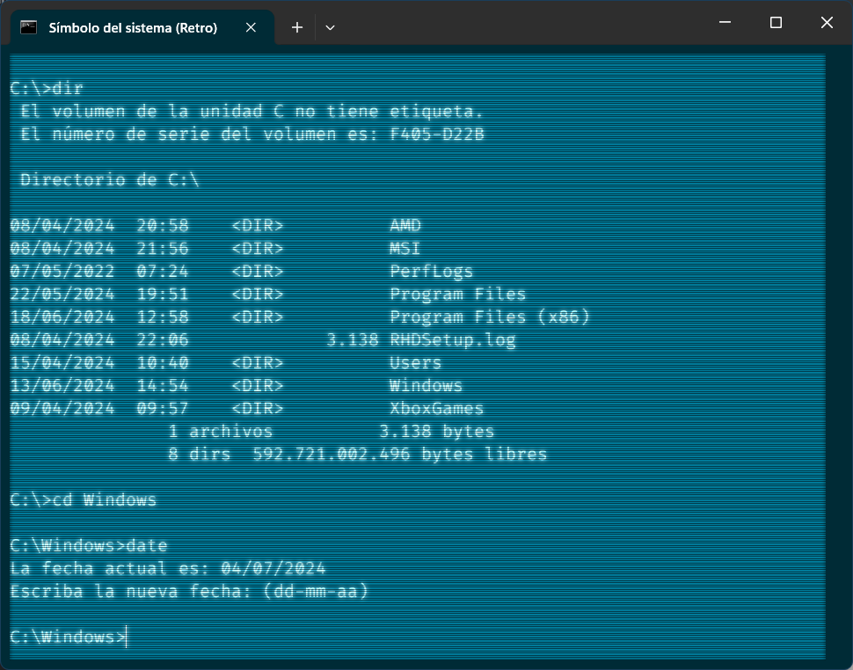Click the AMD directory name in the listing
853x670 pixels.
pyautogui.click(x=405, y=225)
